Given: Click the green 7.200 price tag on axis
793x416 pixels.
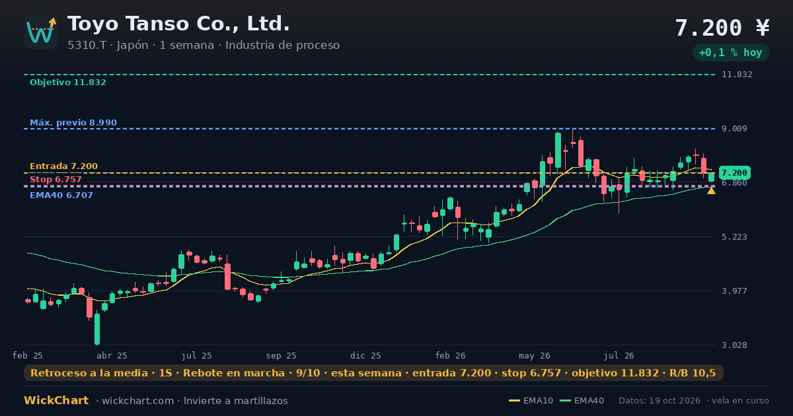Looking at the screenshot, I should [x=734, y=173].
